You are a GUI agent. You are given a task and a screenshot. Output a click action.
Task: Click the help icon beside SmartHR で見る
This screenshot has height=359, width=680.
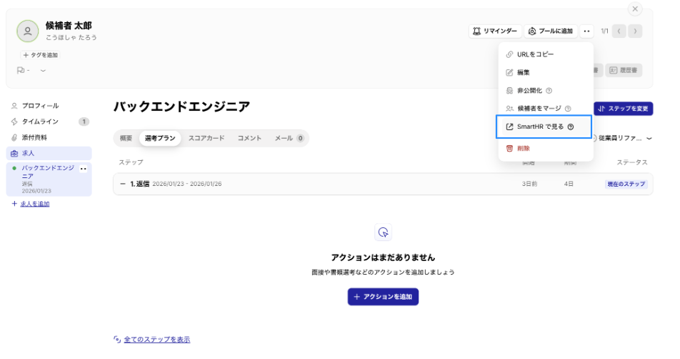pos(570,127)
